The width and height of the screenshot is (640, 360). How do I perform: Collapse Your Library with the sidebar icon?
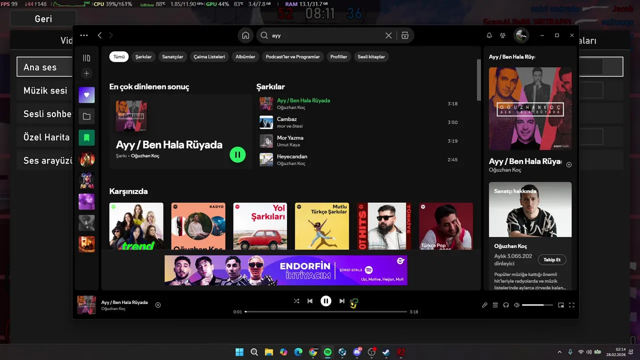86,58
